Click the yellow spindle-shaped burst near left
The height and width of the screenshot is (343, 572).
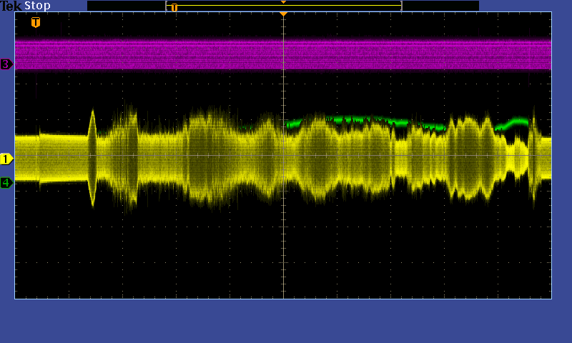point(92,157)
